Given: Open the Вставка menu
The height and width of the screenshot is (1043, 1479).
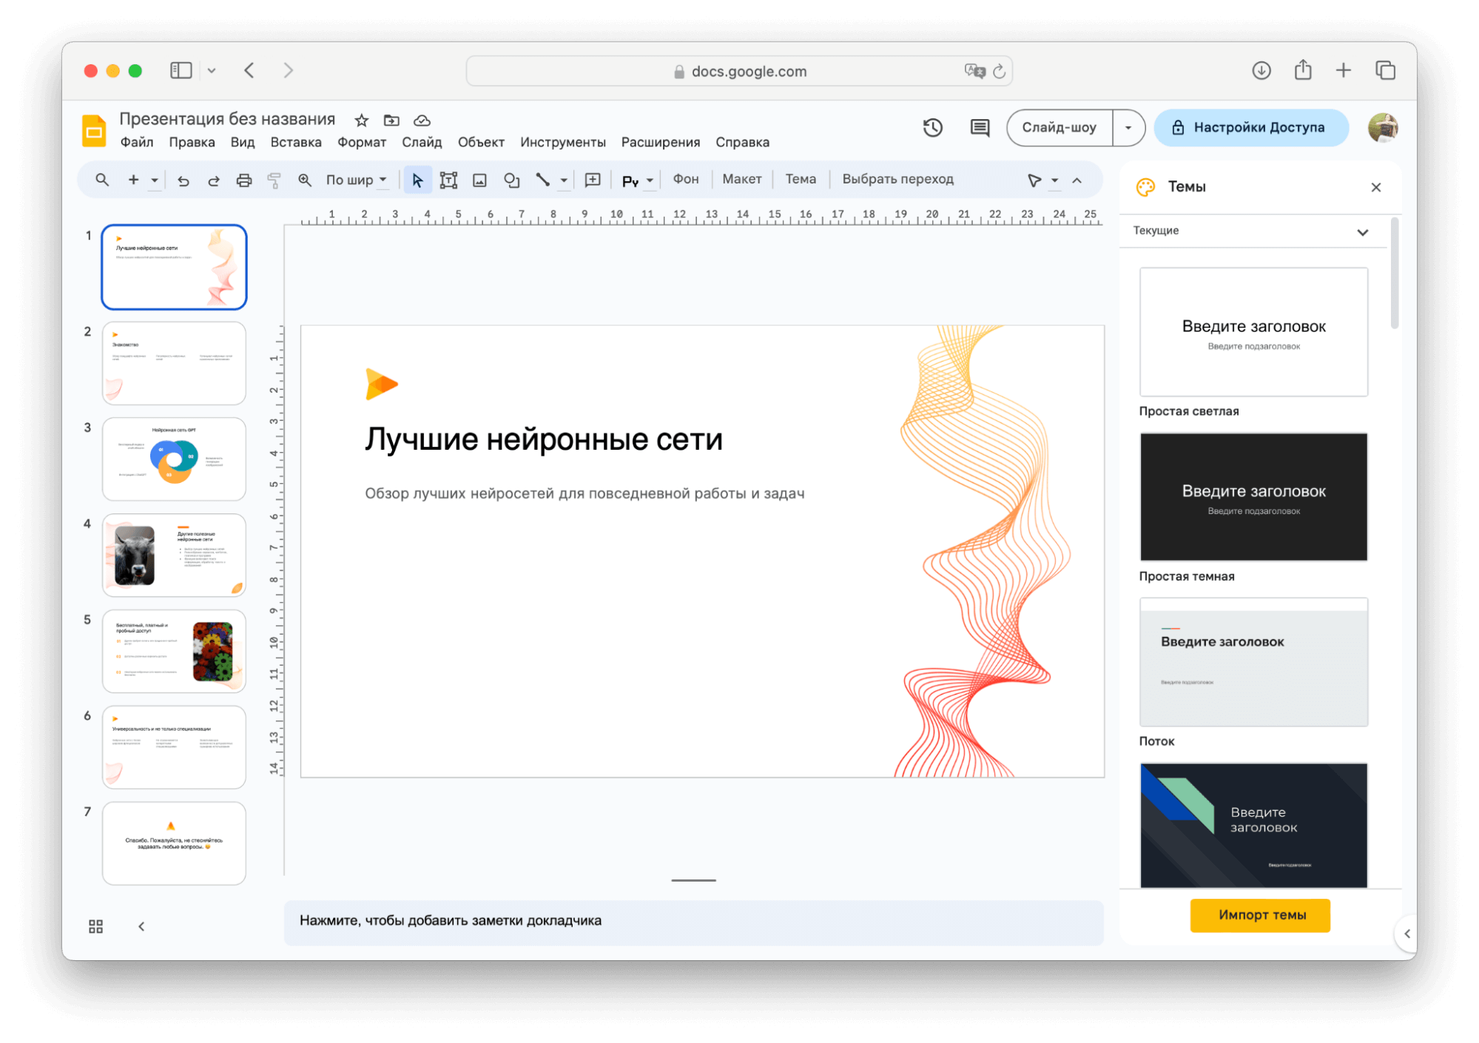Looking at the screenshot, I should [295, 142].
